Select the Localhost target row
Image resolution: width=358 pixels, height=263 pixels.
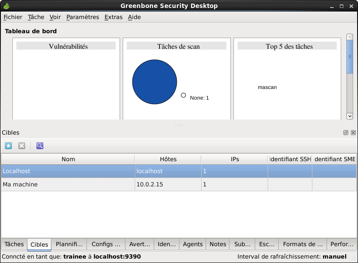click(179, 171)
